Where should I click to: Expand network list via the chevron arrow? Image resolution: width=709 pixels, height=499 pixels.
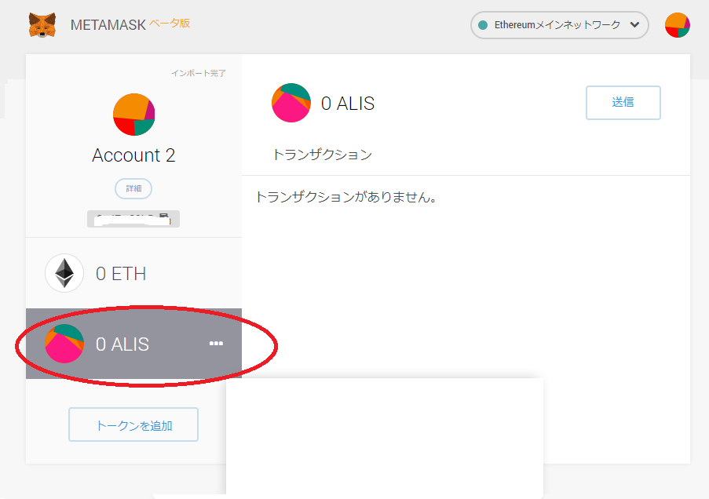(634, 25)
